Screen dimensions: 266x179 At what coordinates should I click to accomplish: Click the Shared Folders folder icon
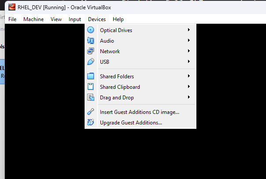(x=91, y=76)
